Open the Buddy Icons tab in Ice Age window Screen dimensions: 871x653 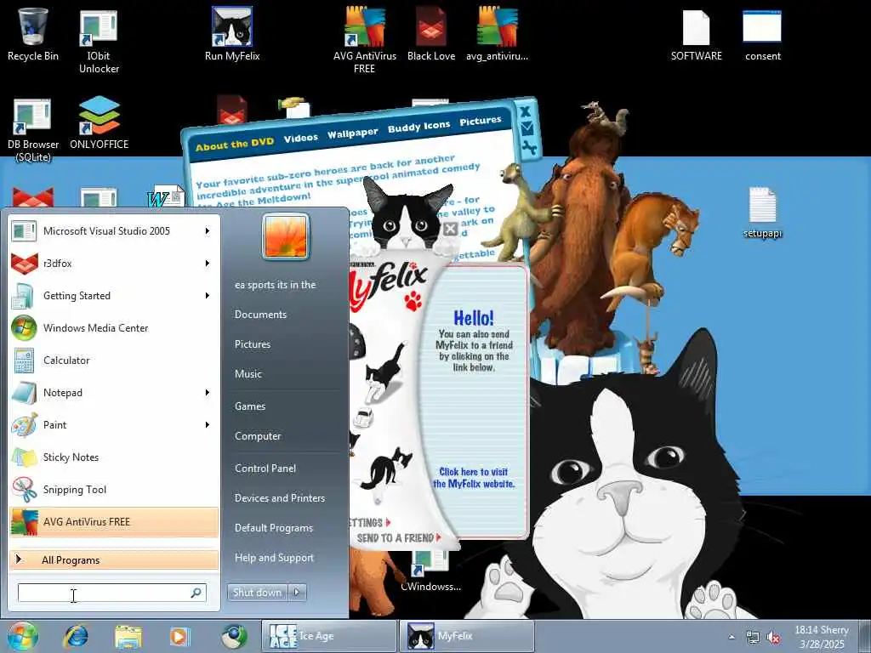point(418,127)
